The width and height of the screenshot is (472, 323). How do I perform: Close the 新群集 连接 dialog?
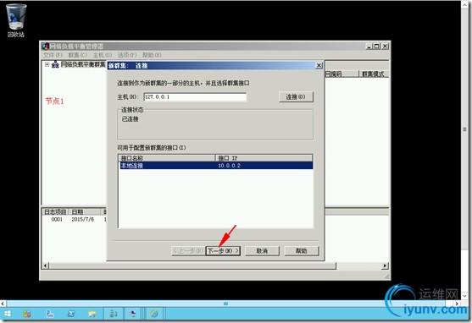319,65
